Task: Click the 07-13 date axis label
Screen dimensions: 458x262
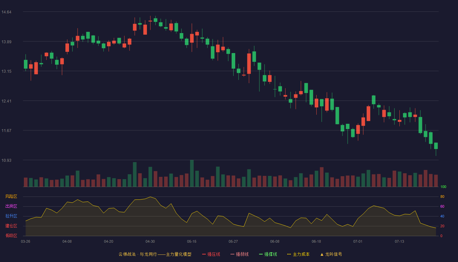Action: 399,241
